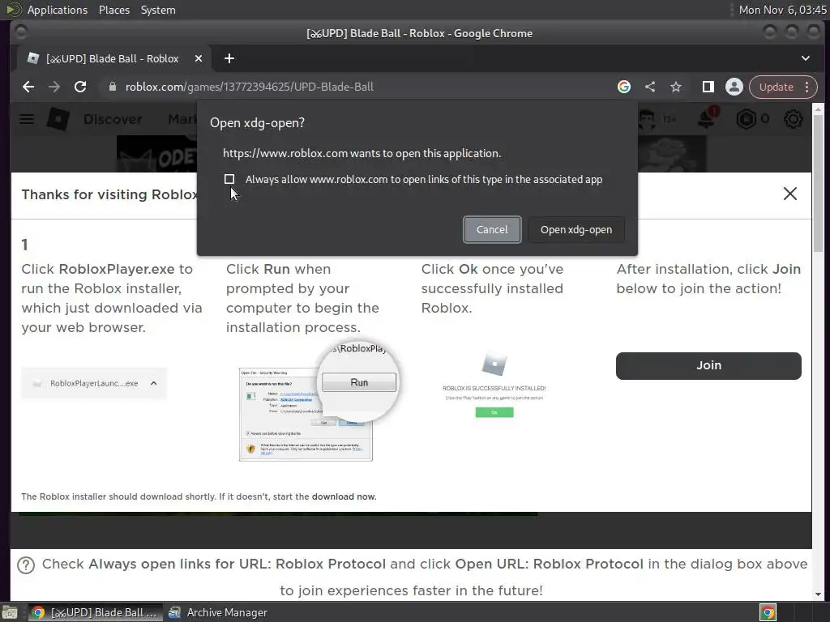Open the Roblox hamburger menu
The image size is (830, 622).
click(x=27, y=119)
